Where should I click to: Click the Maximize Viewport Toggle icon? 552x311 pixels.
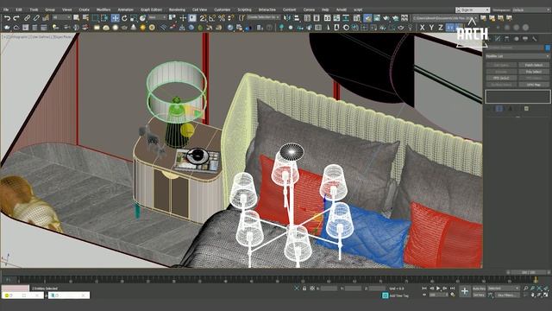pyautogui.click(x=546, y=295)
